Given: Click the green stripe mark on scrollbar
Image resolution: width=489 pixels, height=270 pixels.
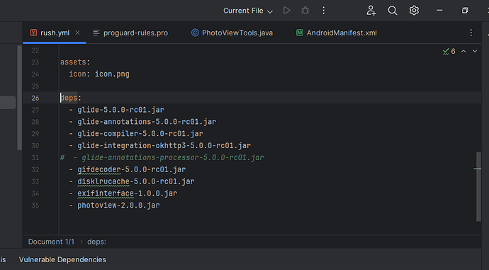Looking at the screenshot, I should coord(477,169).
